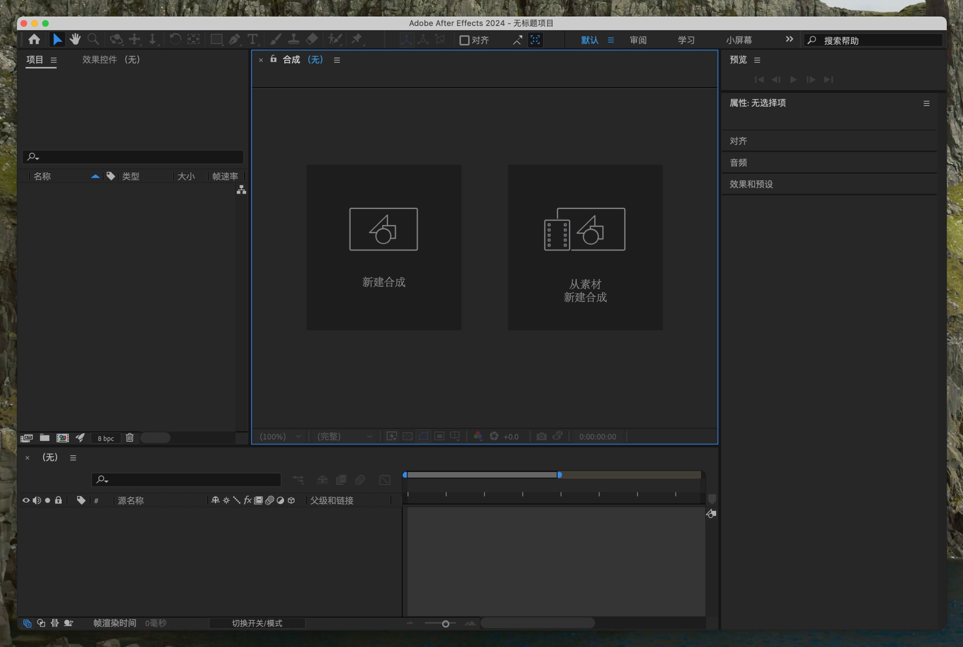Open the 预览 panel menu
This screenshot has width=963, height=647.
[757, 60]
